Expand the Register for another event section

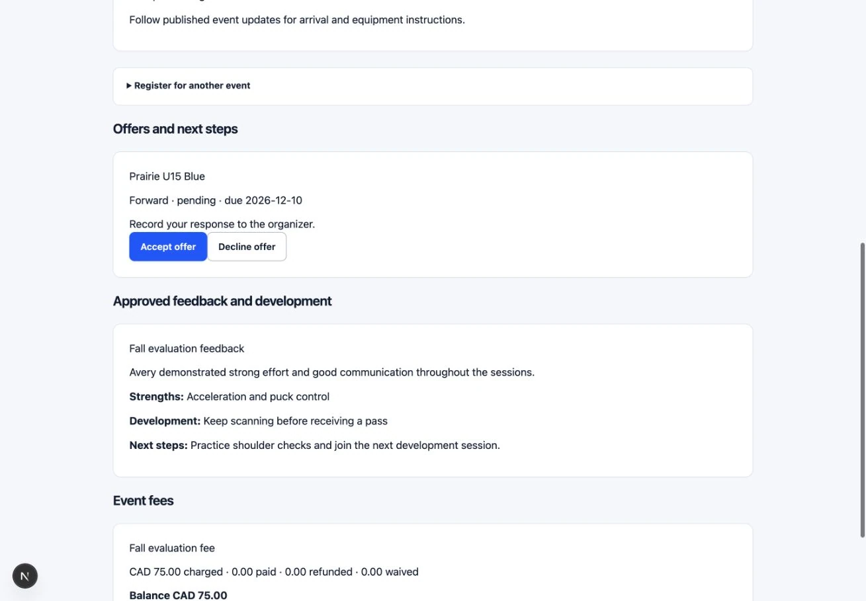(x=189, y=85)
